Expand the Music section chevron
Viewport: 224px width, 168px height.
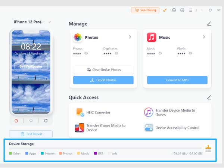204,37
